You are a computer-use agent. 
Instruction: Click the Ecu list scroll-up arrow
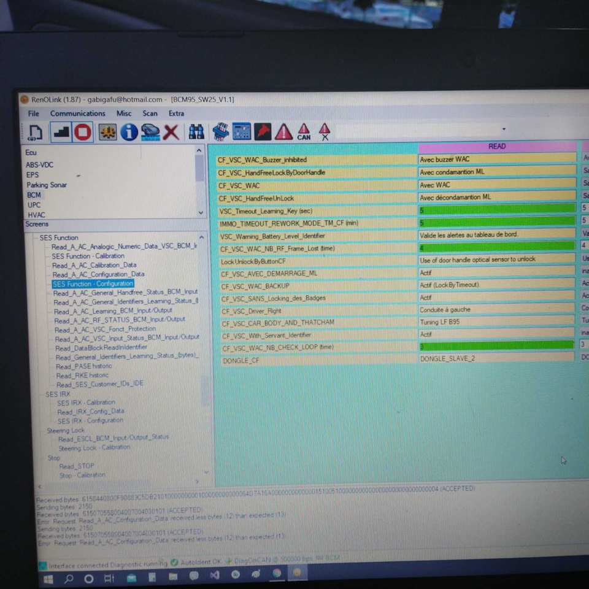pos(199,151)
